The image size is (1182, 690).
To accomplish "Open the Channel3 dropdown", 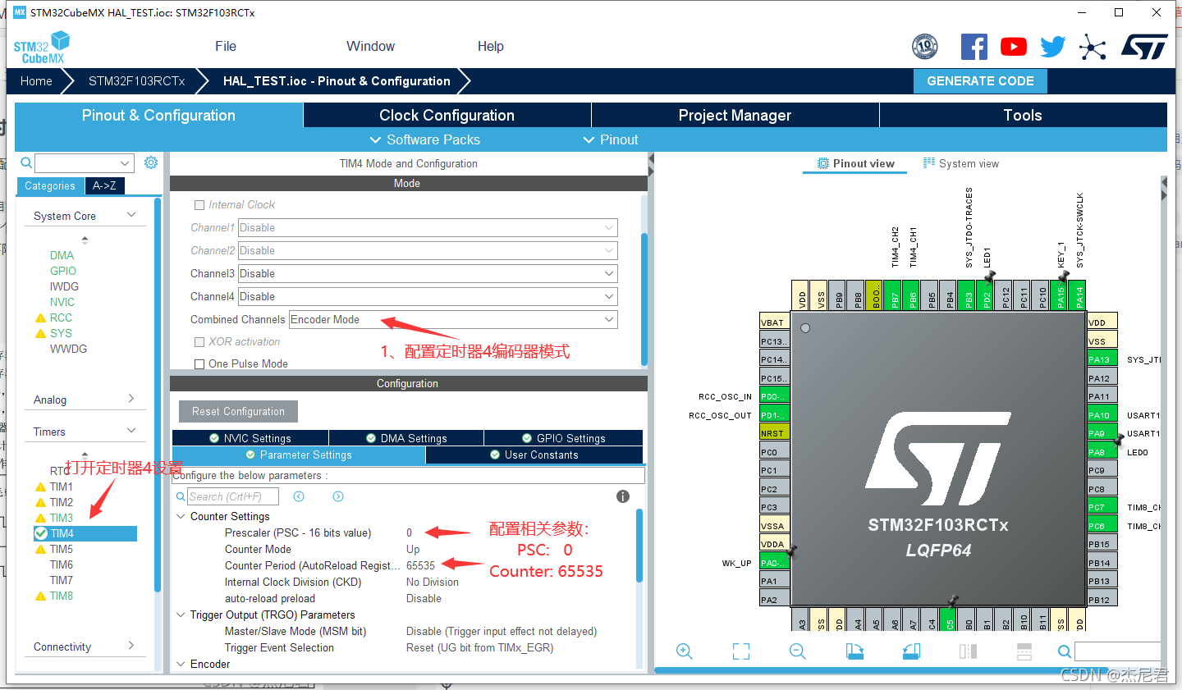I will [x=428, y=274].
